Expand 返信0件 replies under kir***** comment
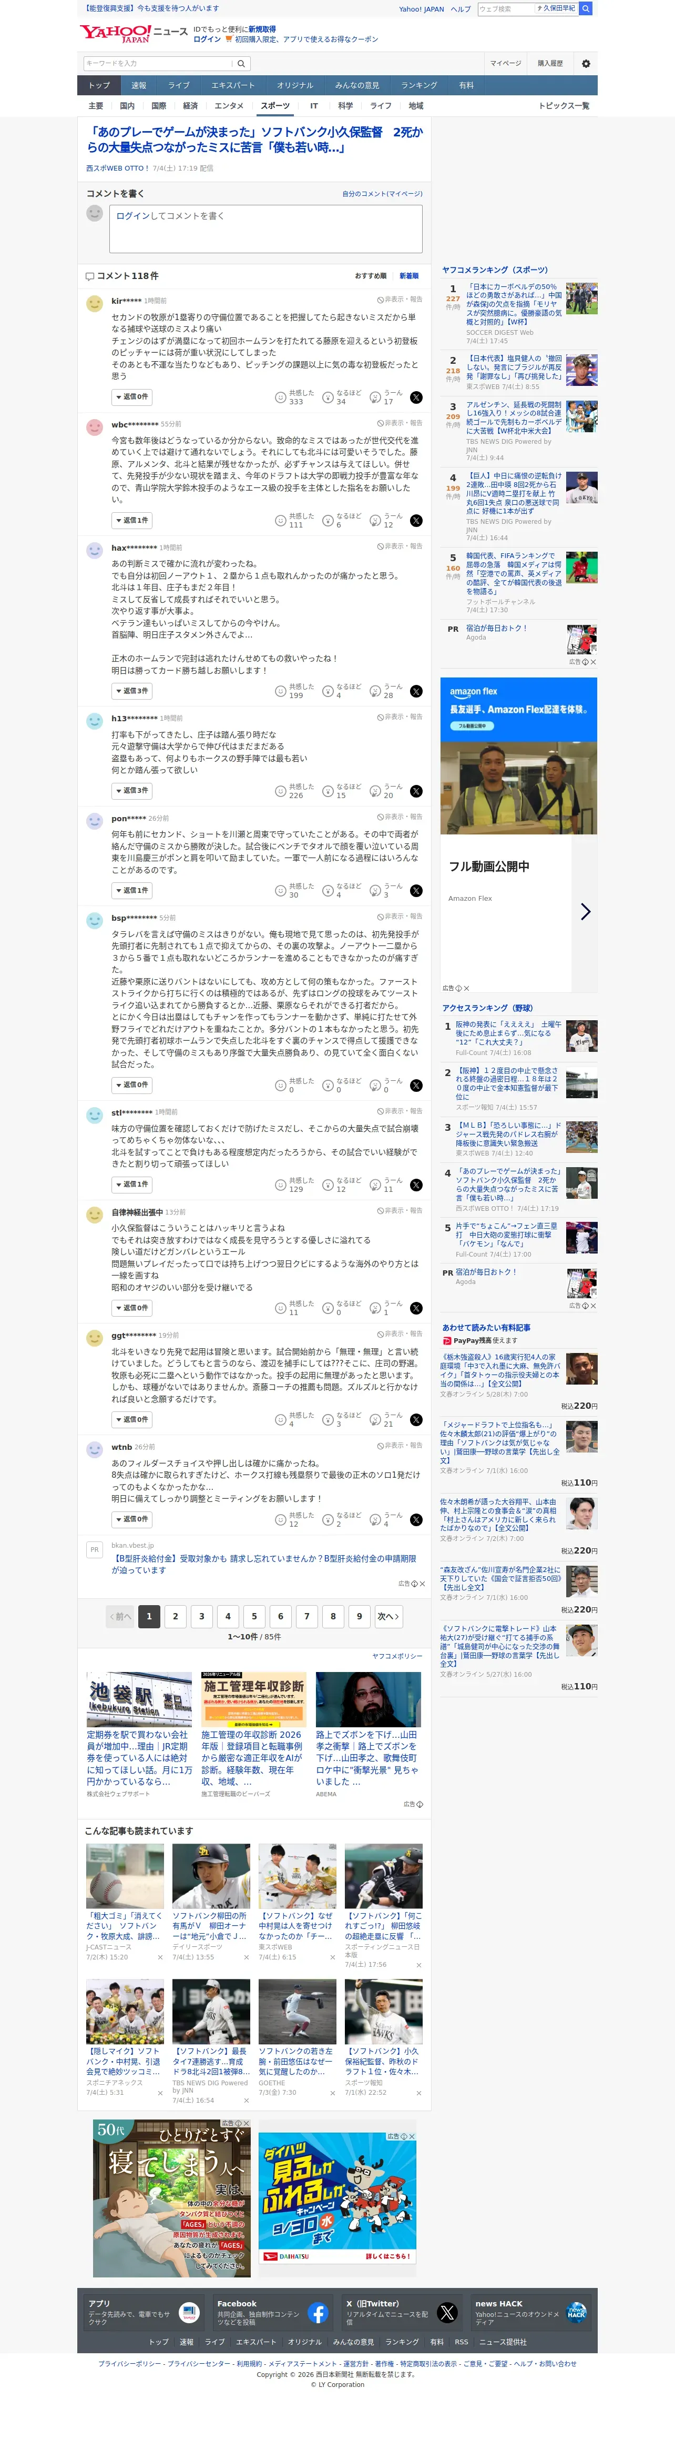This screenshot has height=2448, width=675. [132, 397]
